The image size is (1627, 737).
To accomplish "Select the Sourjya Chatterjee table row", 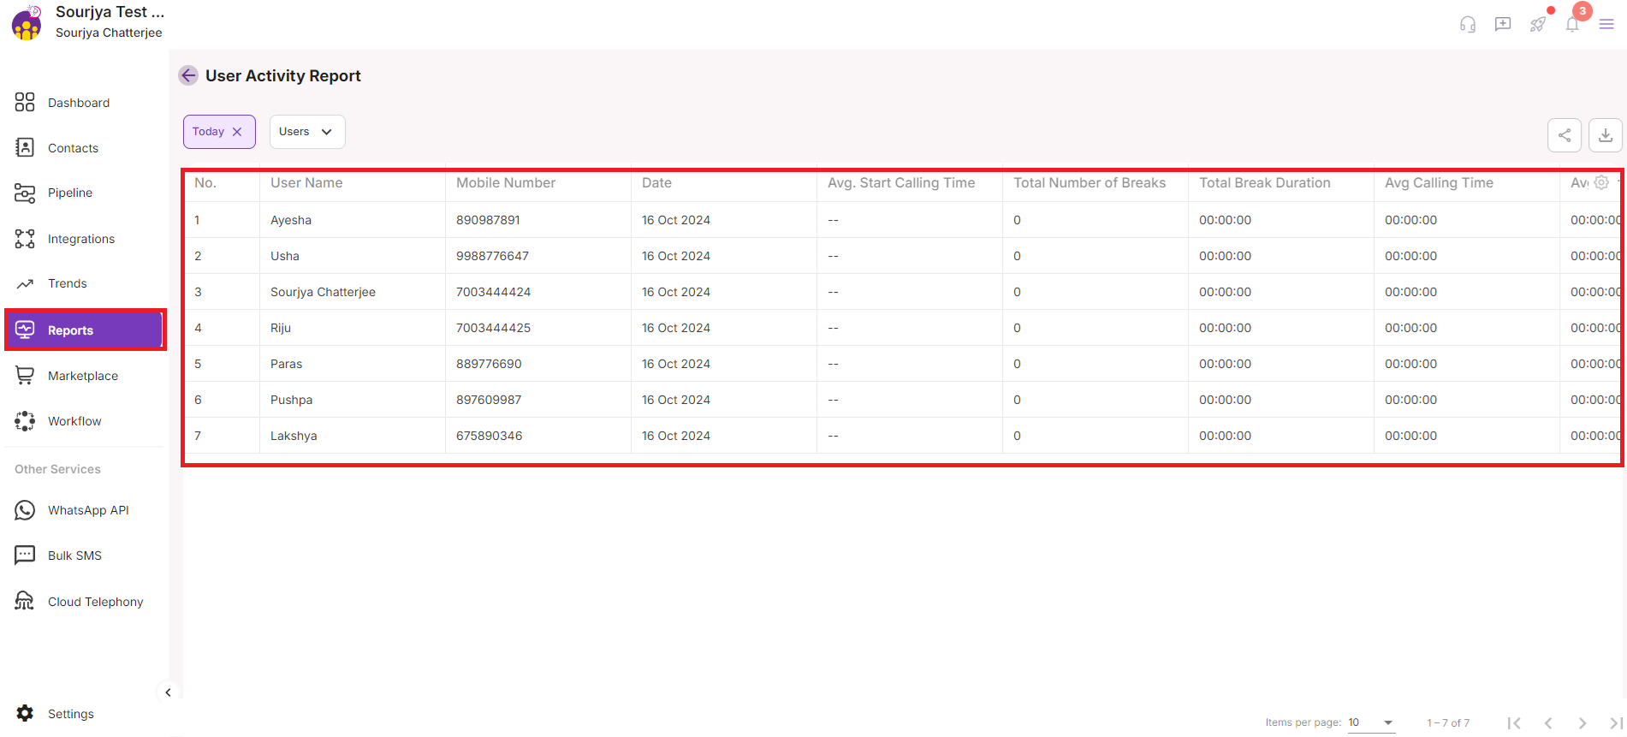I will point(323,292).
